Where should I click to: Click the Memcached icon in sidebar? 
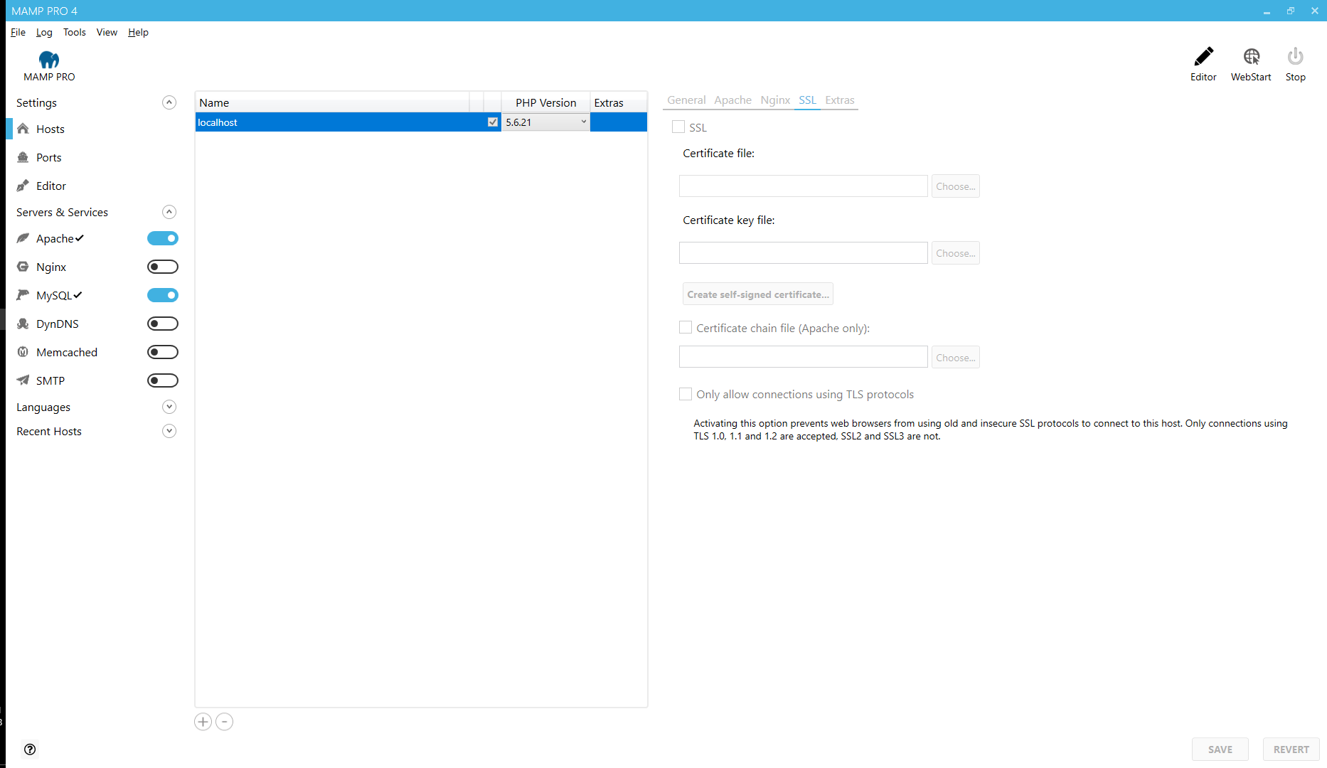[23, 352]
